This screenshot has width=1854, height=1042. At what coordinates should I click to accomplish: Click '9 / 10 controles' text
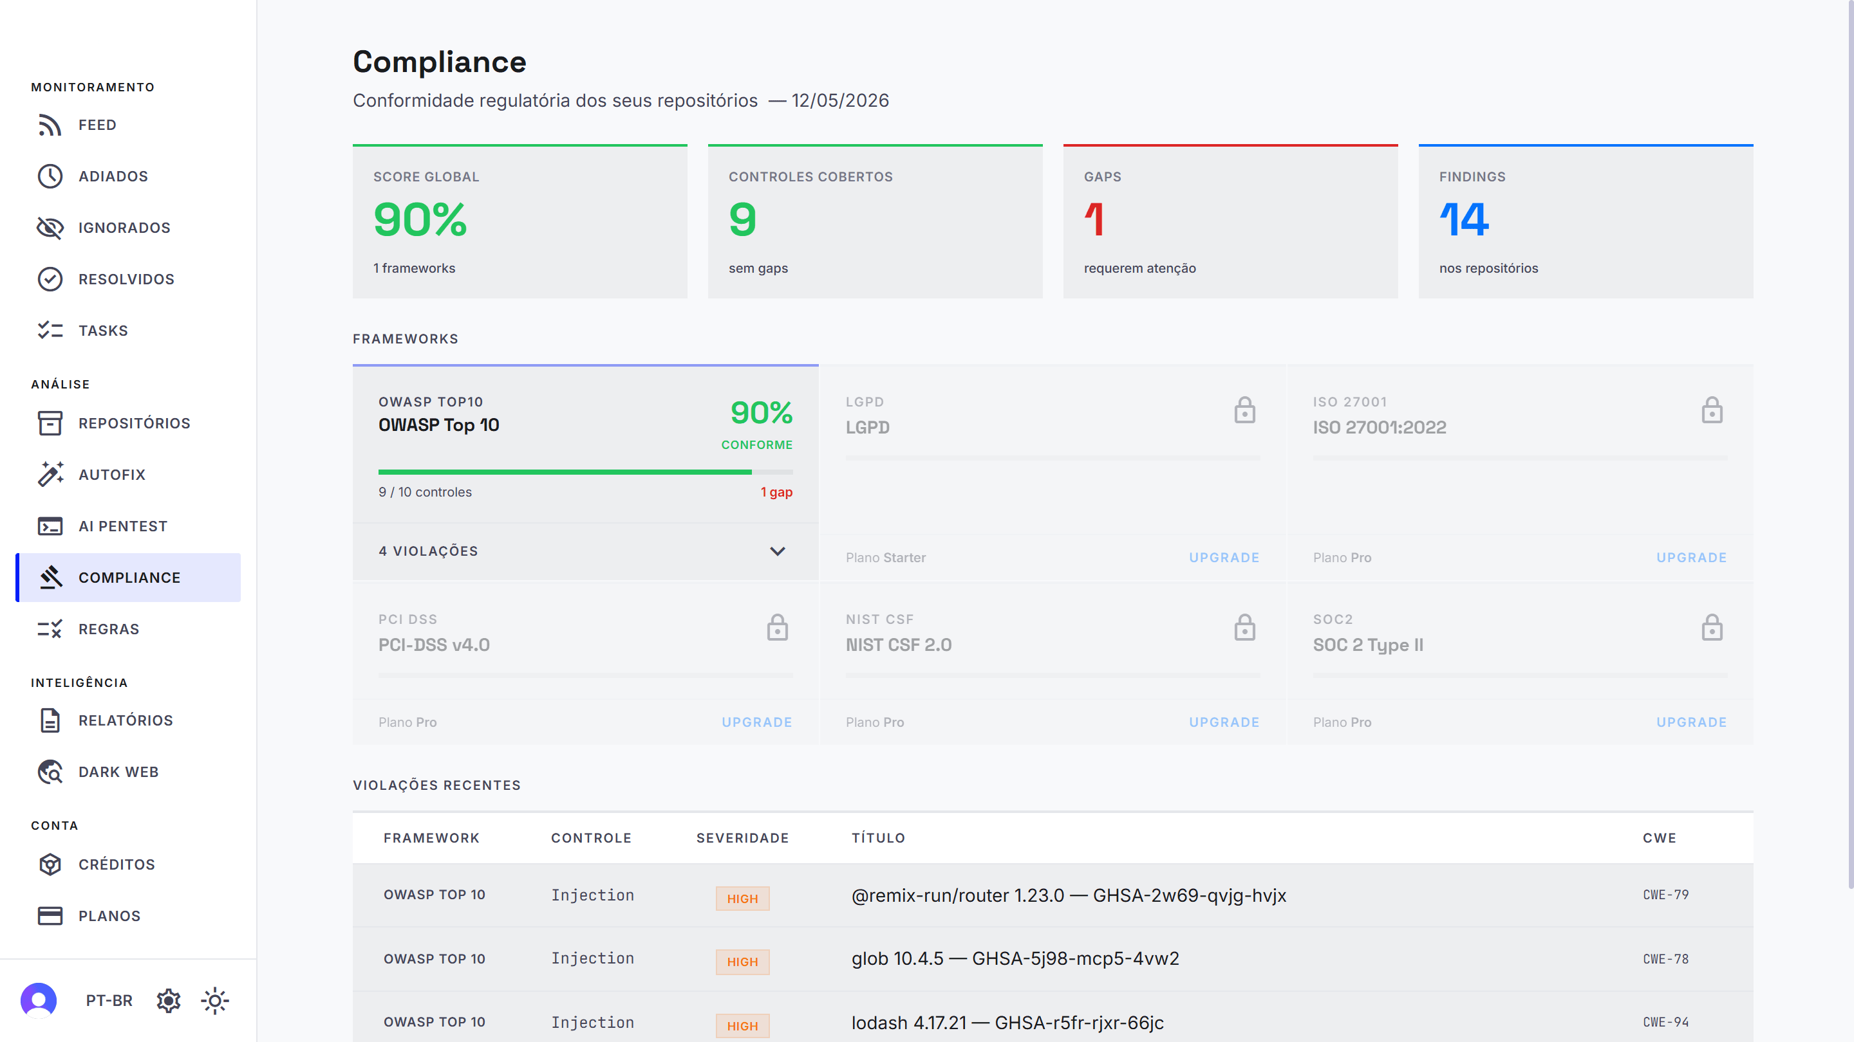(x=425, y=492)
